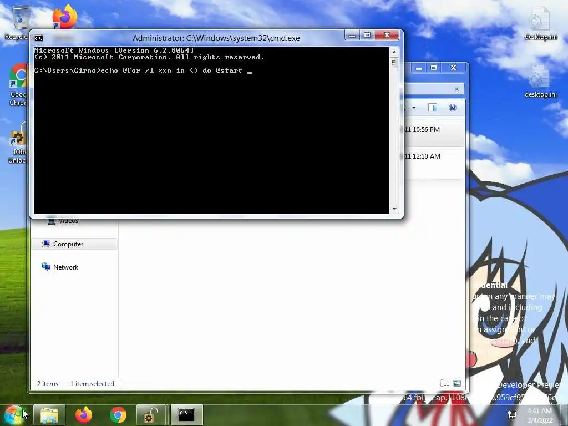Click the "1 item selected" status text

coord(92,384)
